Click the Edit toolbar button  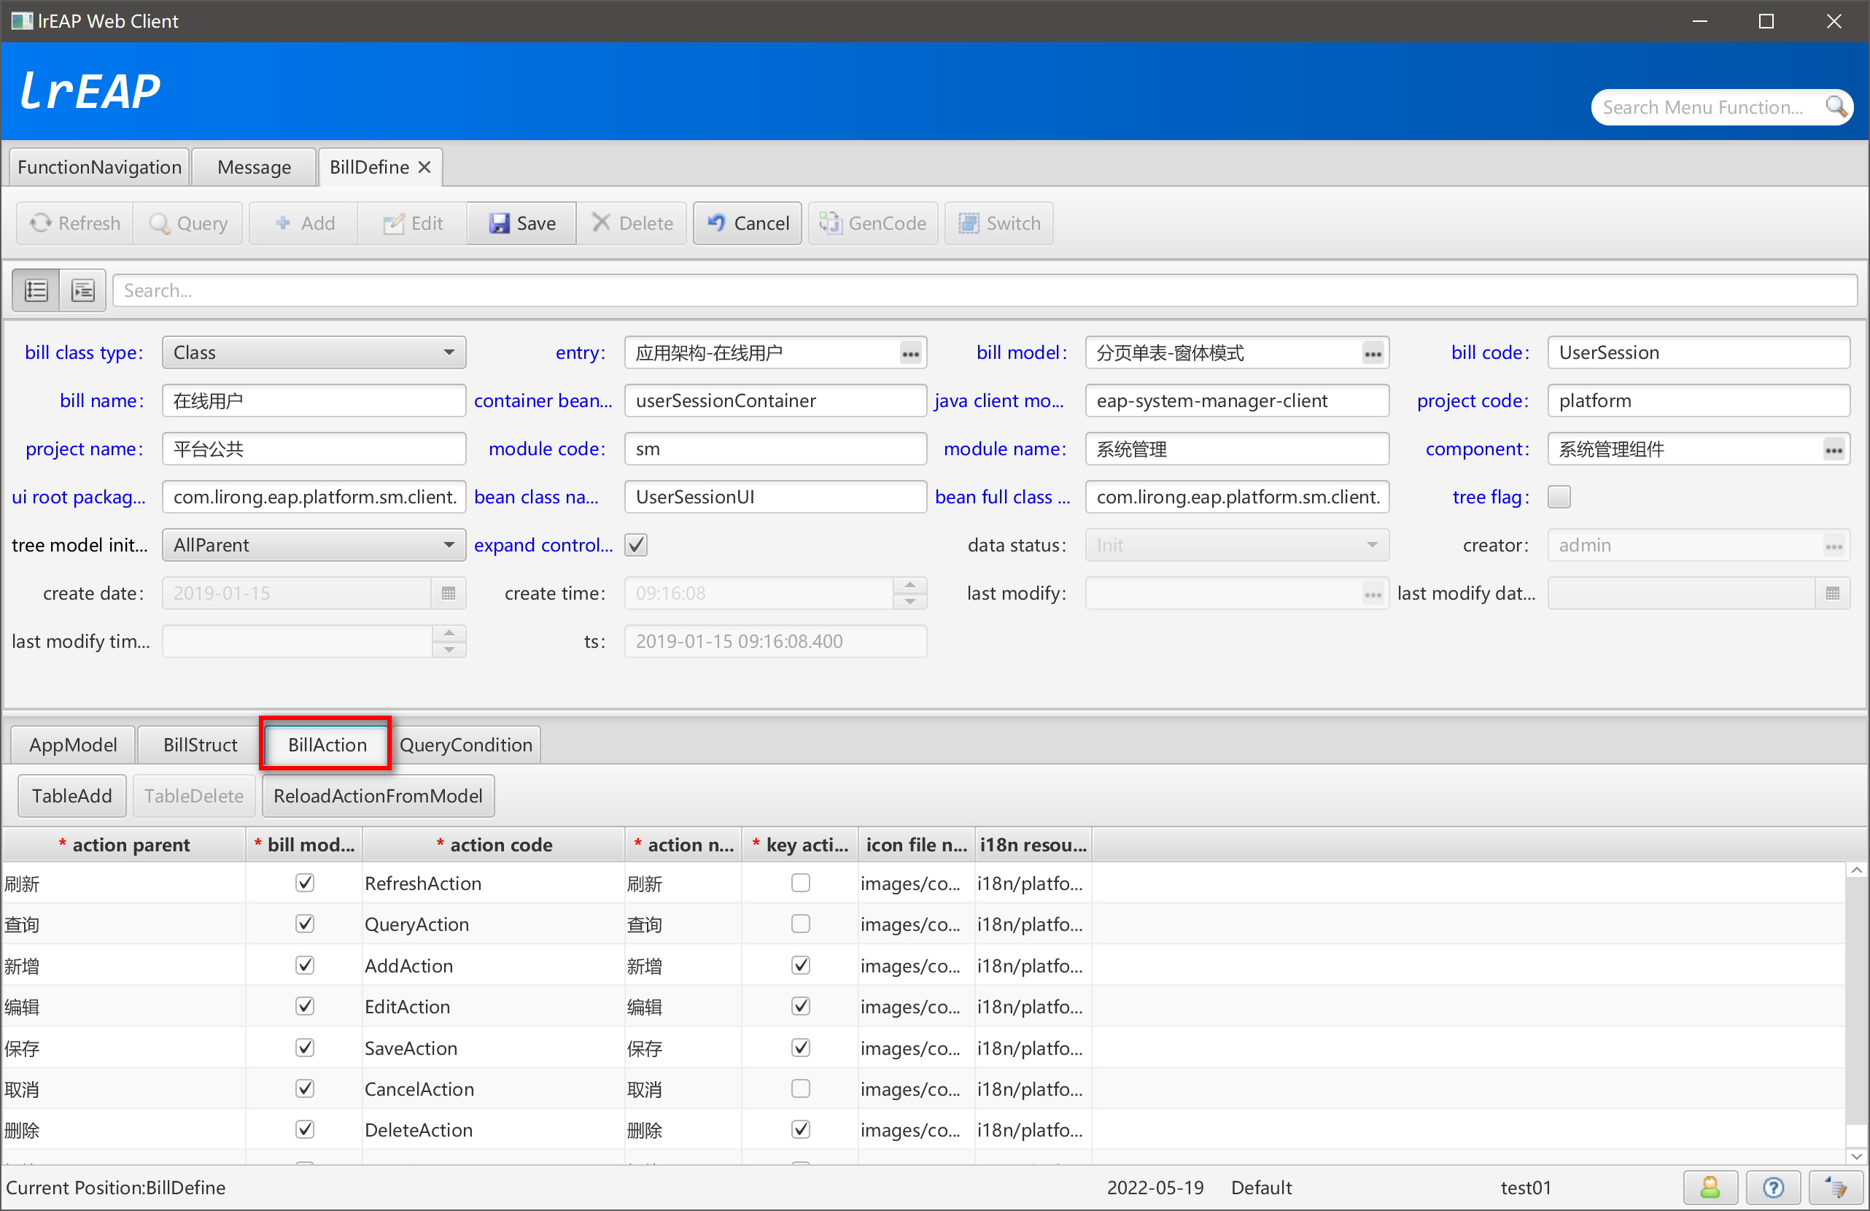pyautogui.click(x=413, y=223)
